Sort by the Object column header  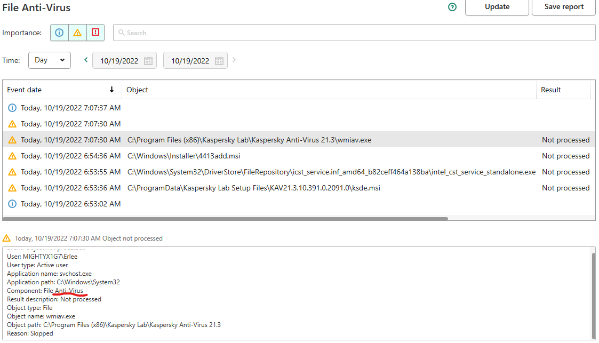[x=329, y=90]
